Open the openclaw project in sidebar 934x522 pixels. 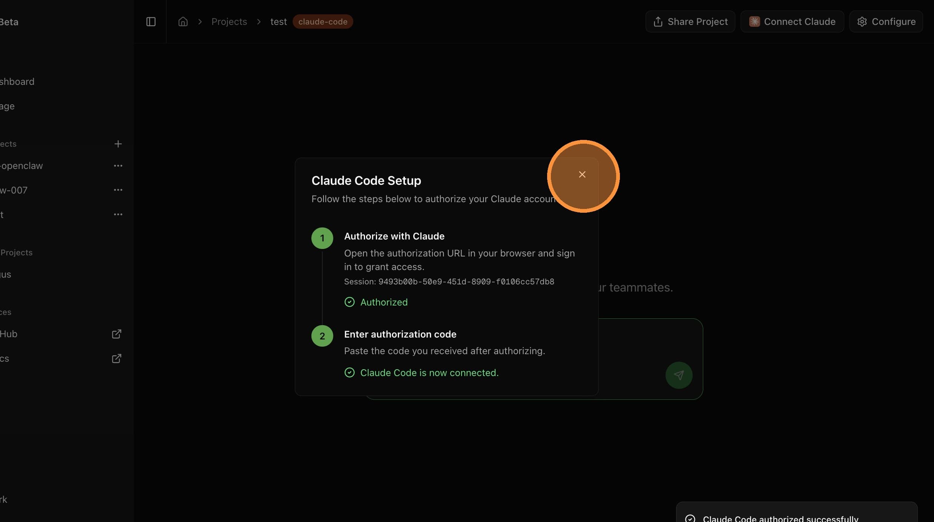(21, 166)
